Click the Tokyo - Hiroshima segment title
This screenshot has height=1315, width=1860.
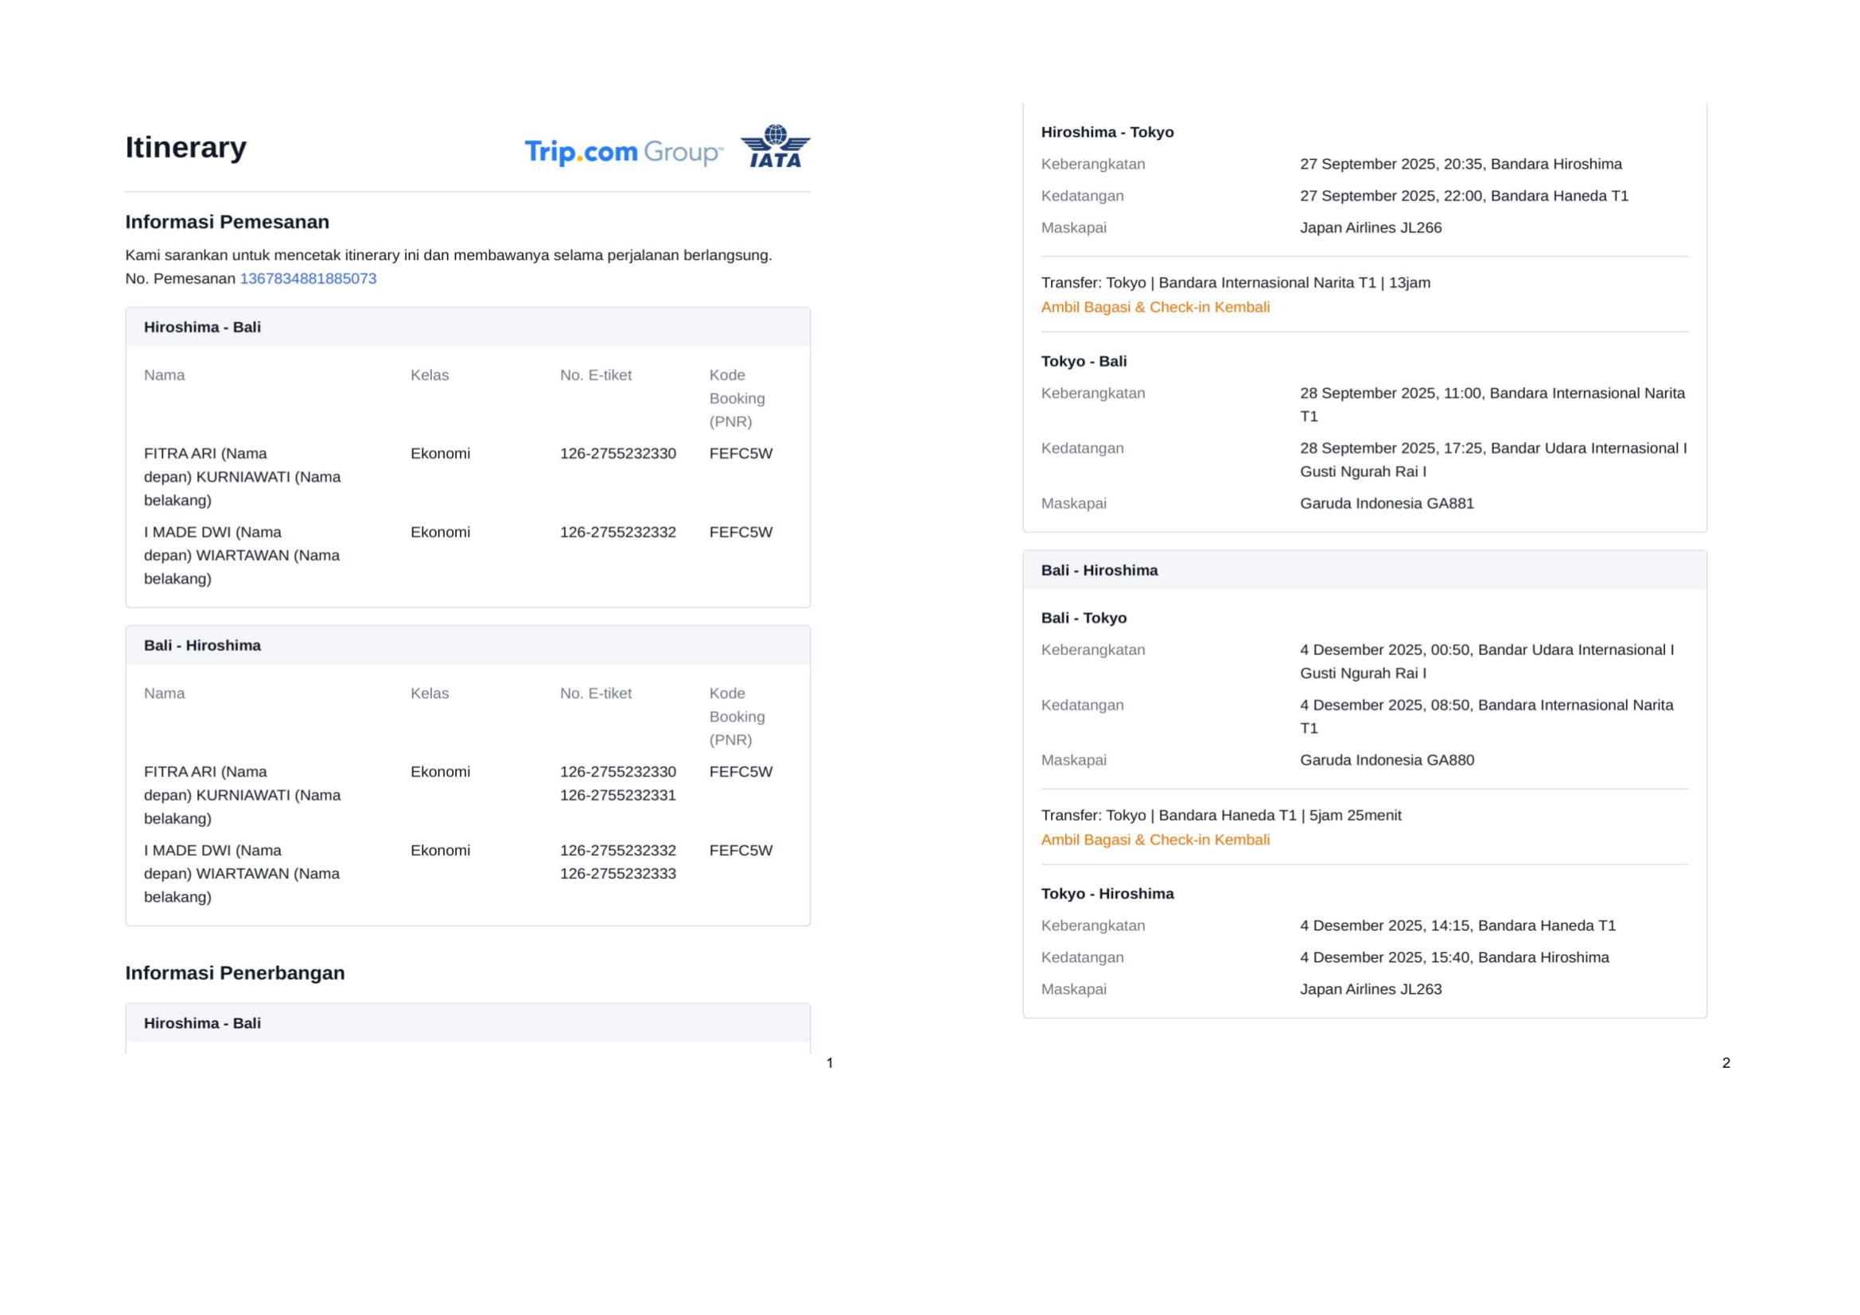1107,893
